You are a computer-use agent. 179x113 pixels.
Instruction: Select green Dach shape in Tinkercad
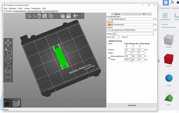coord(169,98)
